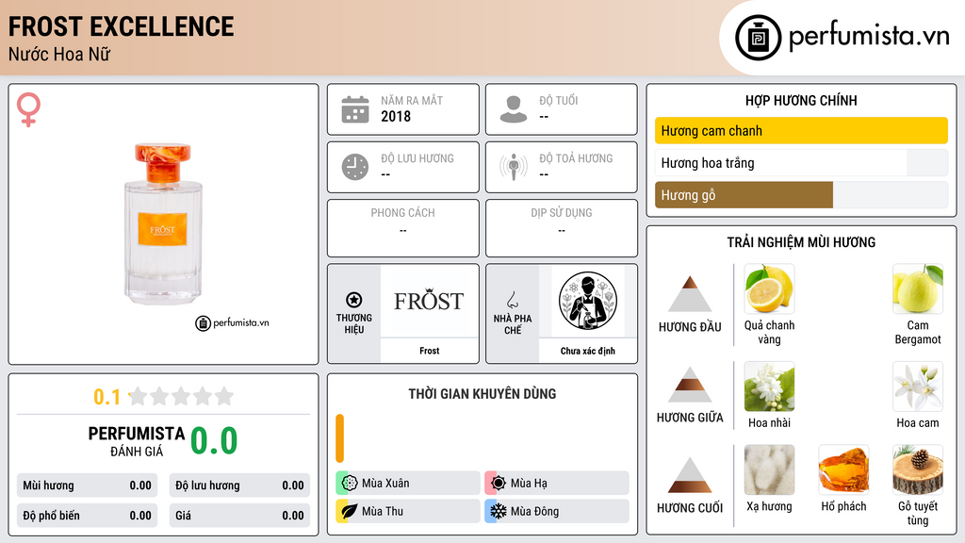
Task: Click the Hợp hương chính heading
Action: click(x=801, y=100)
